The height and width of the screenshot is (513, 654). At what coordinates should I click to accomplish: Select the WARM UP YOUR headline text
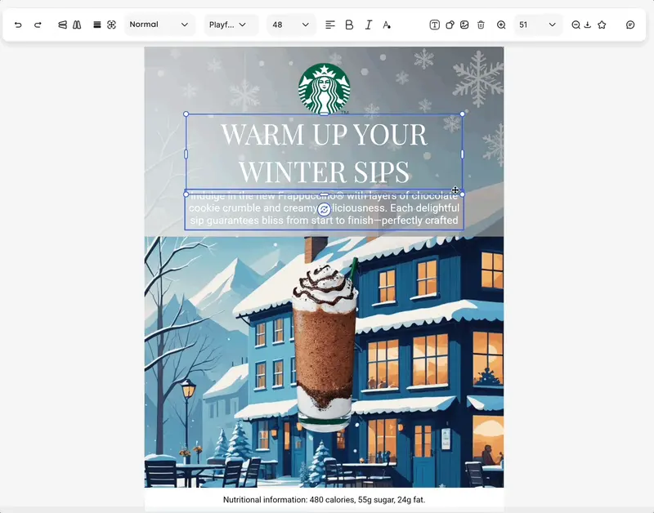(x=324, y=134)
